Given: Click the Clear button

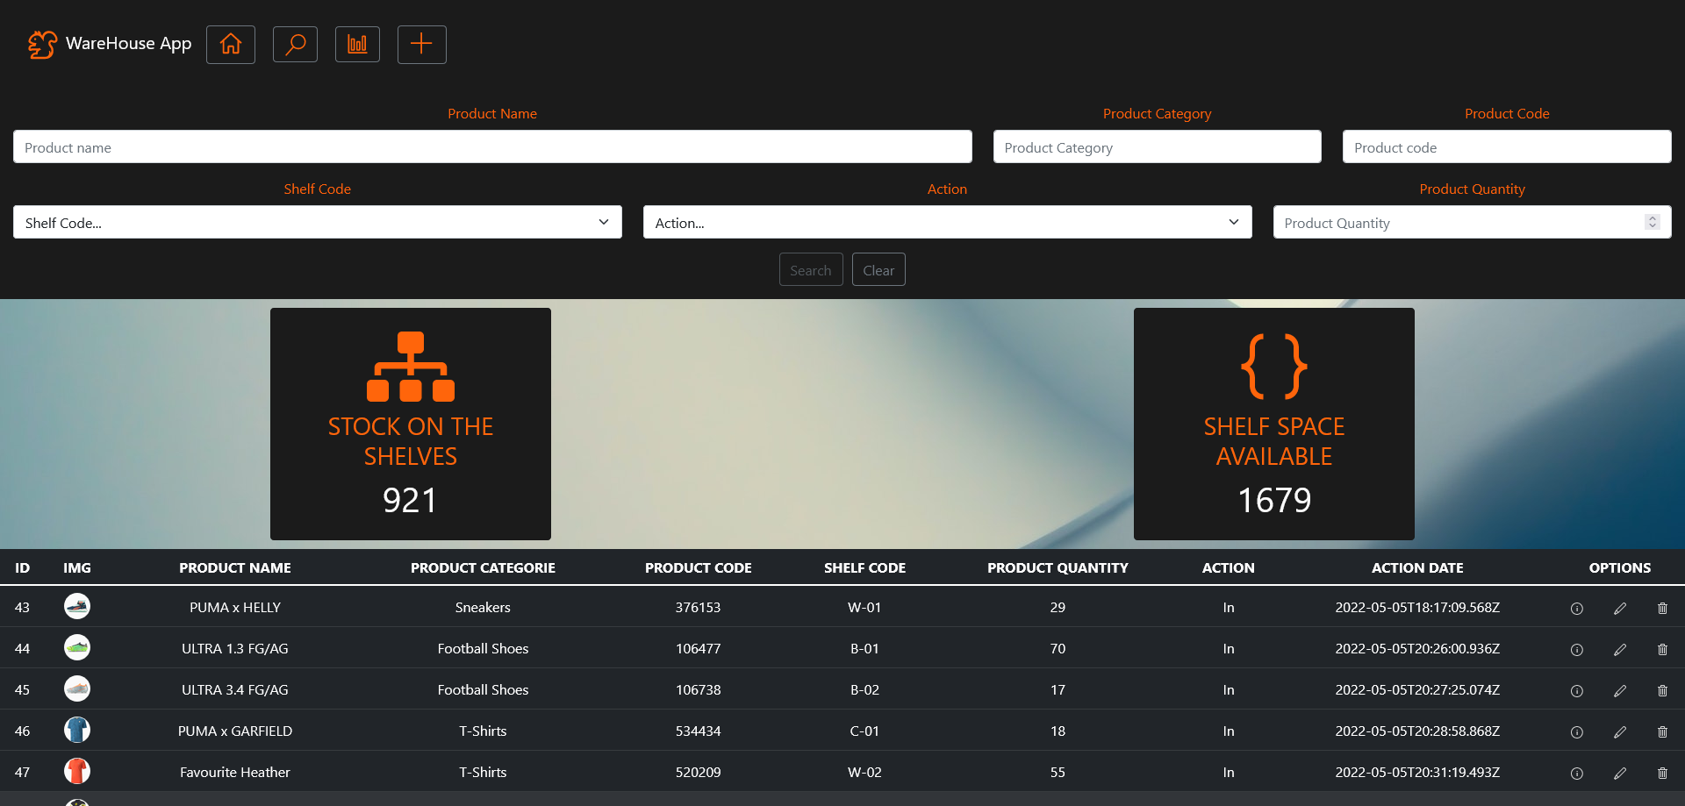Looking at the screenshot, I should click(878, 269).
